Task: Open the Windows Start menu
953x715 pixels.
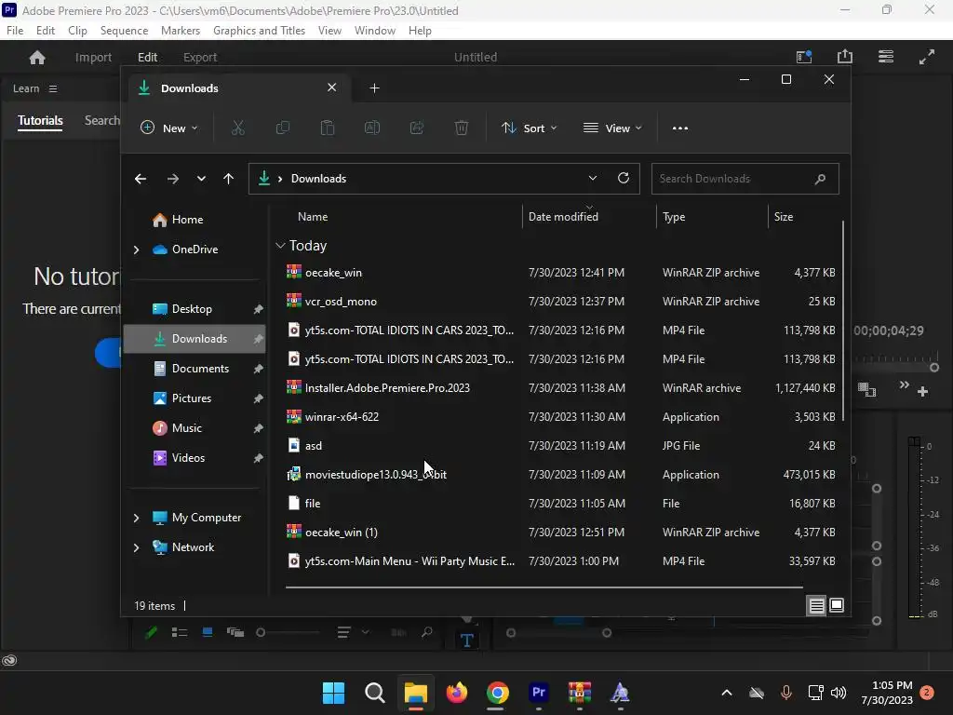Action: (x=333, y=693)
